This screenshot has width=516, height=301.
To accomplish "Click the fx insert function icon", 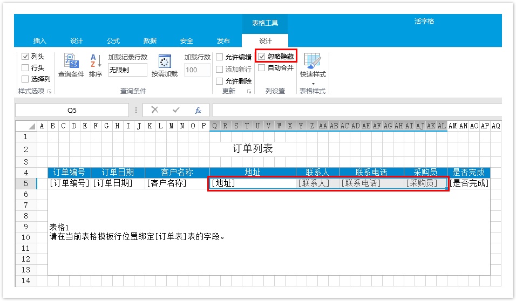I will pyautogui.click(x=198, y=110).
